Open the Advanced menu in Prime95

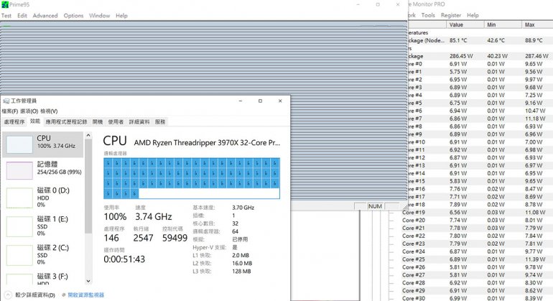45,16
